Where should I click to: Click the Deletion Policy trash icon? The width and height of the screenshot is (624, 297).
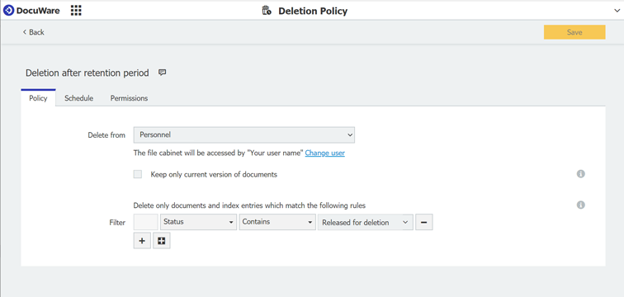coord(267,11)
